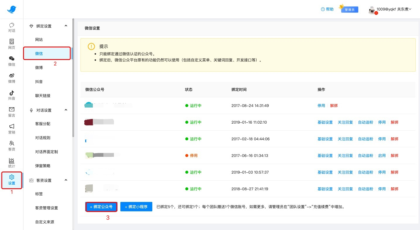Open the 营销 megaphone icon
The image size is (420, 230).
[12, 127]
